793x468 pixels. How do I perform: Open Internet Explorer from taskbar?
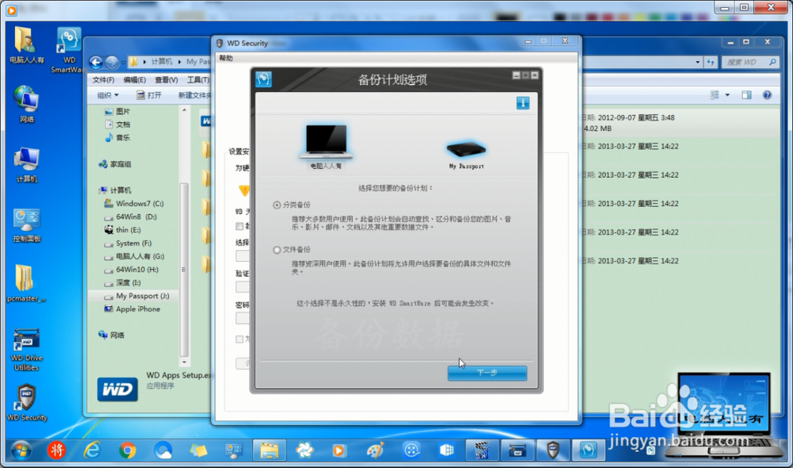tap(92, 450)
